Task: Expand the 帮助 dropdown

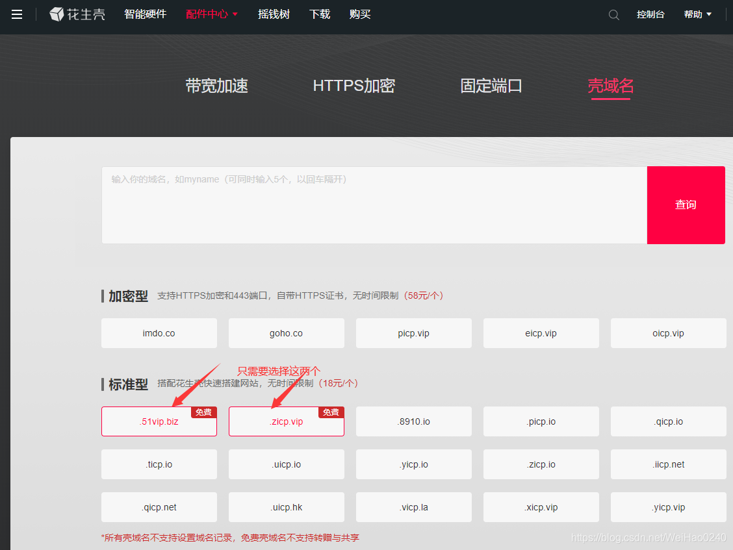Action: tap(697, 14)
